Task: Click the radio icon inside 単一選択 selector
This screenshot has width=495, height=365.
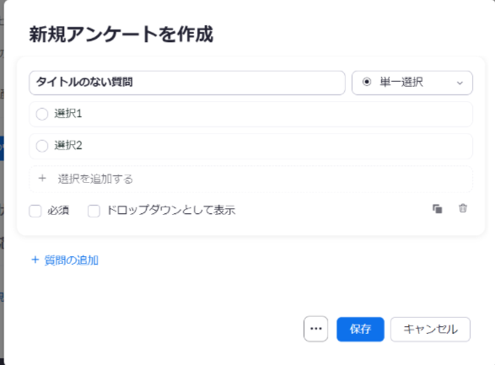Action: click(367, 82)
